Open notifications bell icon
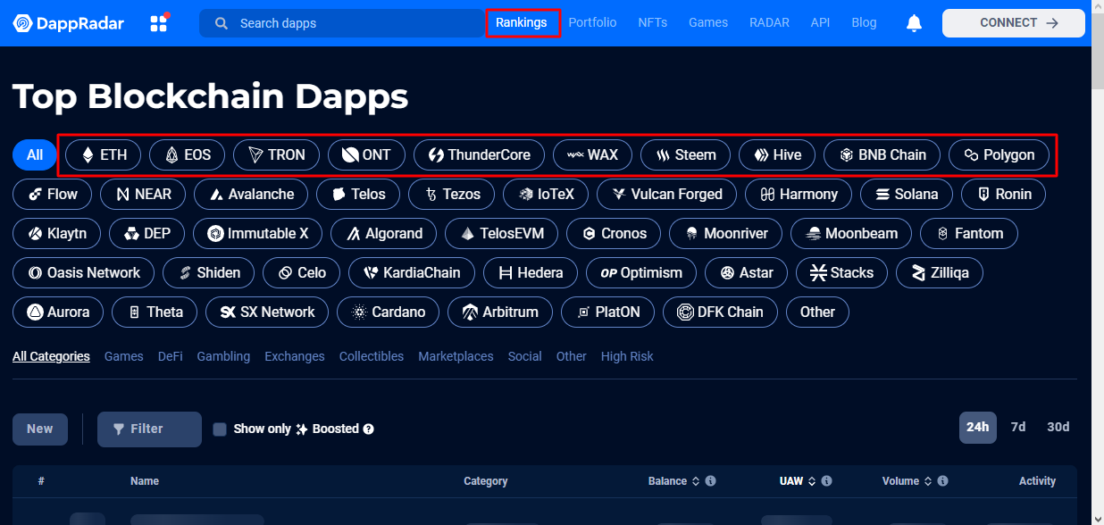Screen dimensions: 1104x525 (x=914, y=23)
